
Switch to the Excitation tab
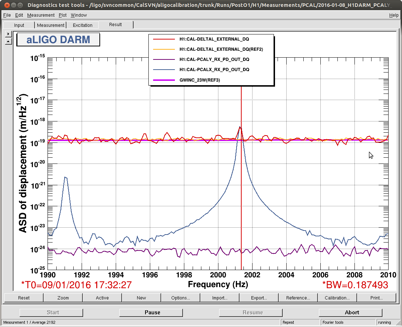[82, 25]
